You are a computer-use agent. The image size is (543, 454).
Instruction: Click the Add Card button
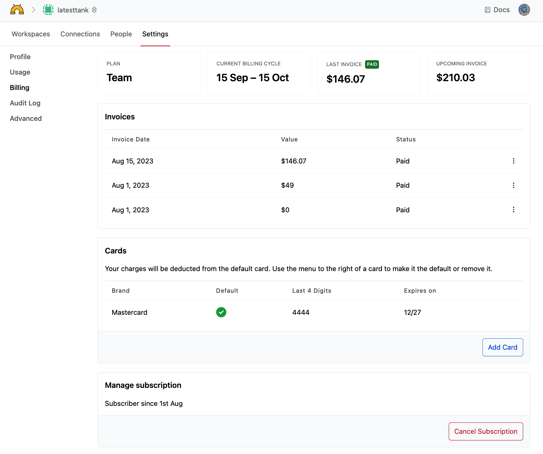point(502,347)
